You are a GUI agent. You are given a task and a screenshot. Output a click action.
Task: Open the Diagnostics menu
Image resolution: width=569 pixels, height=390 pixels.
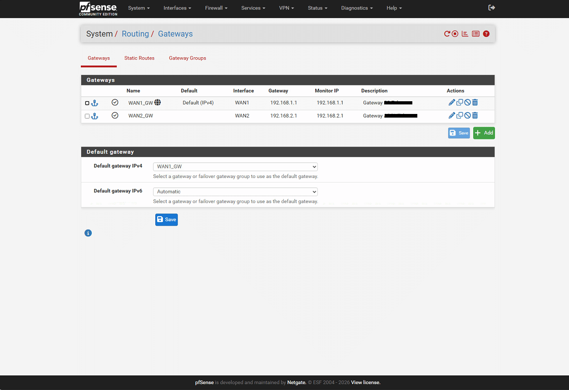[x=357, y=8]
